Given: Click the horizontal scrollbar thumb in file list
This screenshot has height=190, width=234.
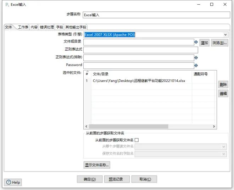Looking at the screenshot, I should (128, 127).
